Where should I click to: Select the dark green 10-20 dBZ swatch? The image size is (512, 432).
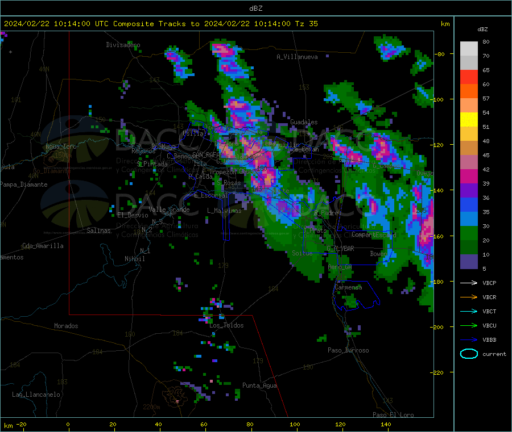coord(469,248)
